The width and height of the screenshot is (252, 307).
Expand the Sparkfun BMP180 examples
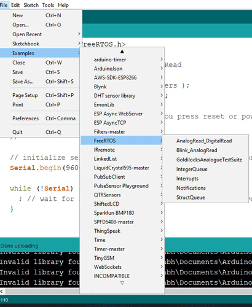(x=122, y=212)
